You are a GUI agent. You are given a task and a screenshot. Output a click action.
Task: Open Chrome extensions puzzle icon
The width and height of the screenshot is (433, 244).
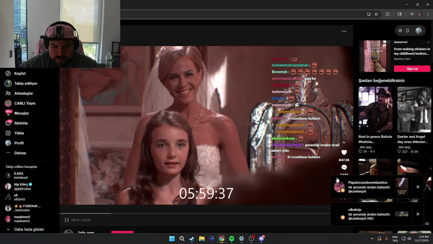[388, 14]
